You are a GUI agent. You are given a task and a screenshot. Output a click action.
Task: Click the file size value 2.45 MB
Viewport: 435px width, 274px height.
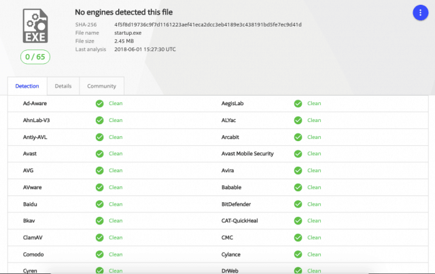point(124,41)
